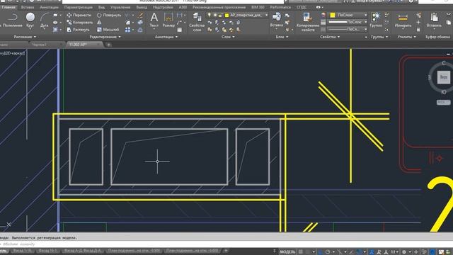Open the BIM 360 ribbon tab

pos(258,7)
